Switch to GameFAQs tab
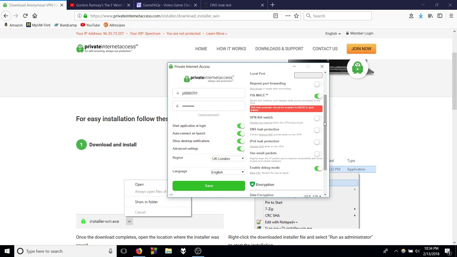This screenshot has height=257, width=457. pos(167,5)
